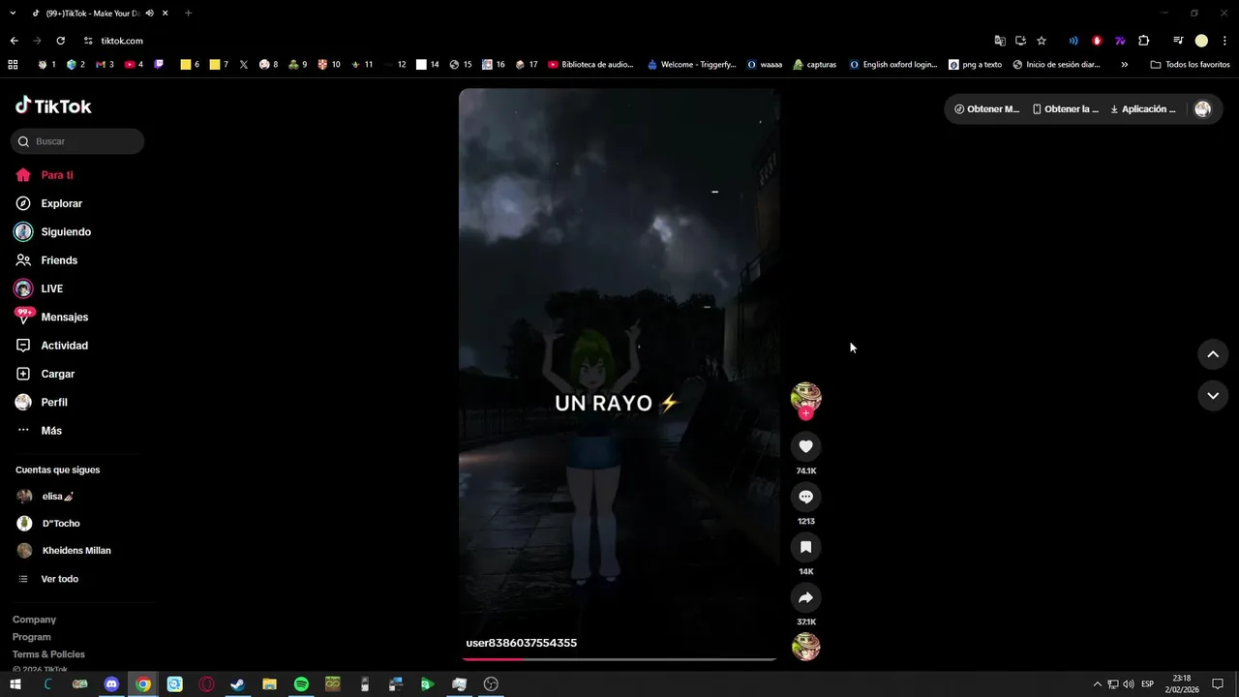This screenshot has width=1239, height=697.
Task: Click the Obtener la ... button
Action: (1066, 109)
